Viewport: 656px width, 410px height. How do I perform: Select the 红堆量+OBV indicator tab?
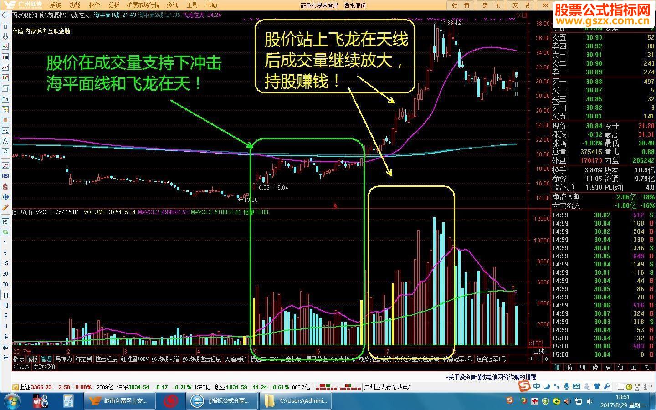pos(135,359)
